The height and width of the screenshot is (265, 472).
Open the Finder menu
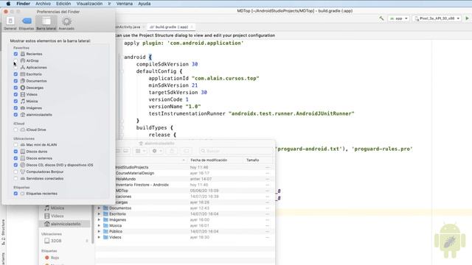(x=23, y=4)
